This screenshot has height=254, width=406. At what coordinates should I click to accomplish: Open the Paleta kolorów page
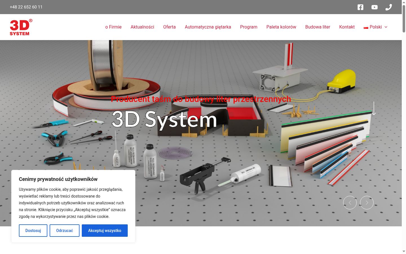pyautogui.click(x=281, y=27)
